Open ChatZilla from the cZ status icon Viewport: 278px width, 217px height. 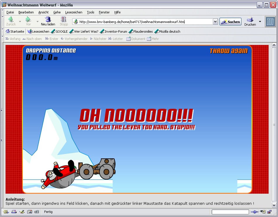pyautogui.click(x=37, y=212)
